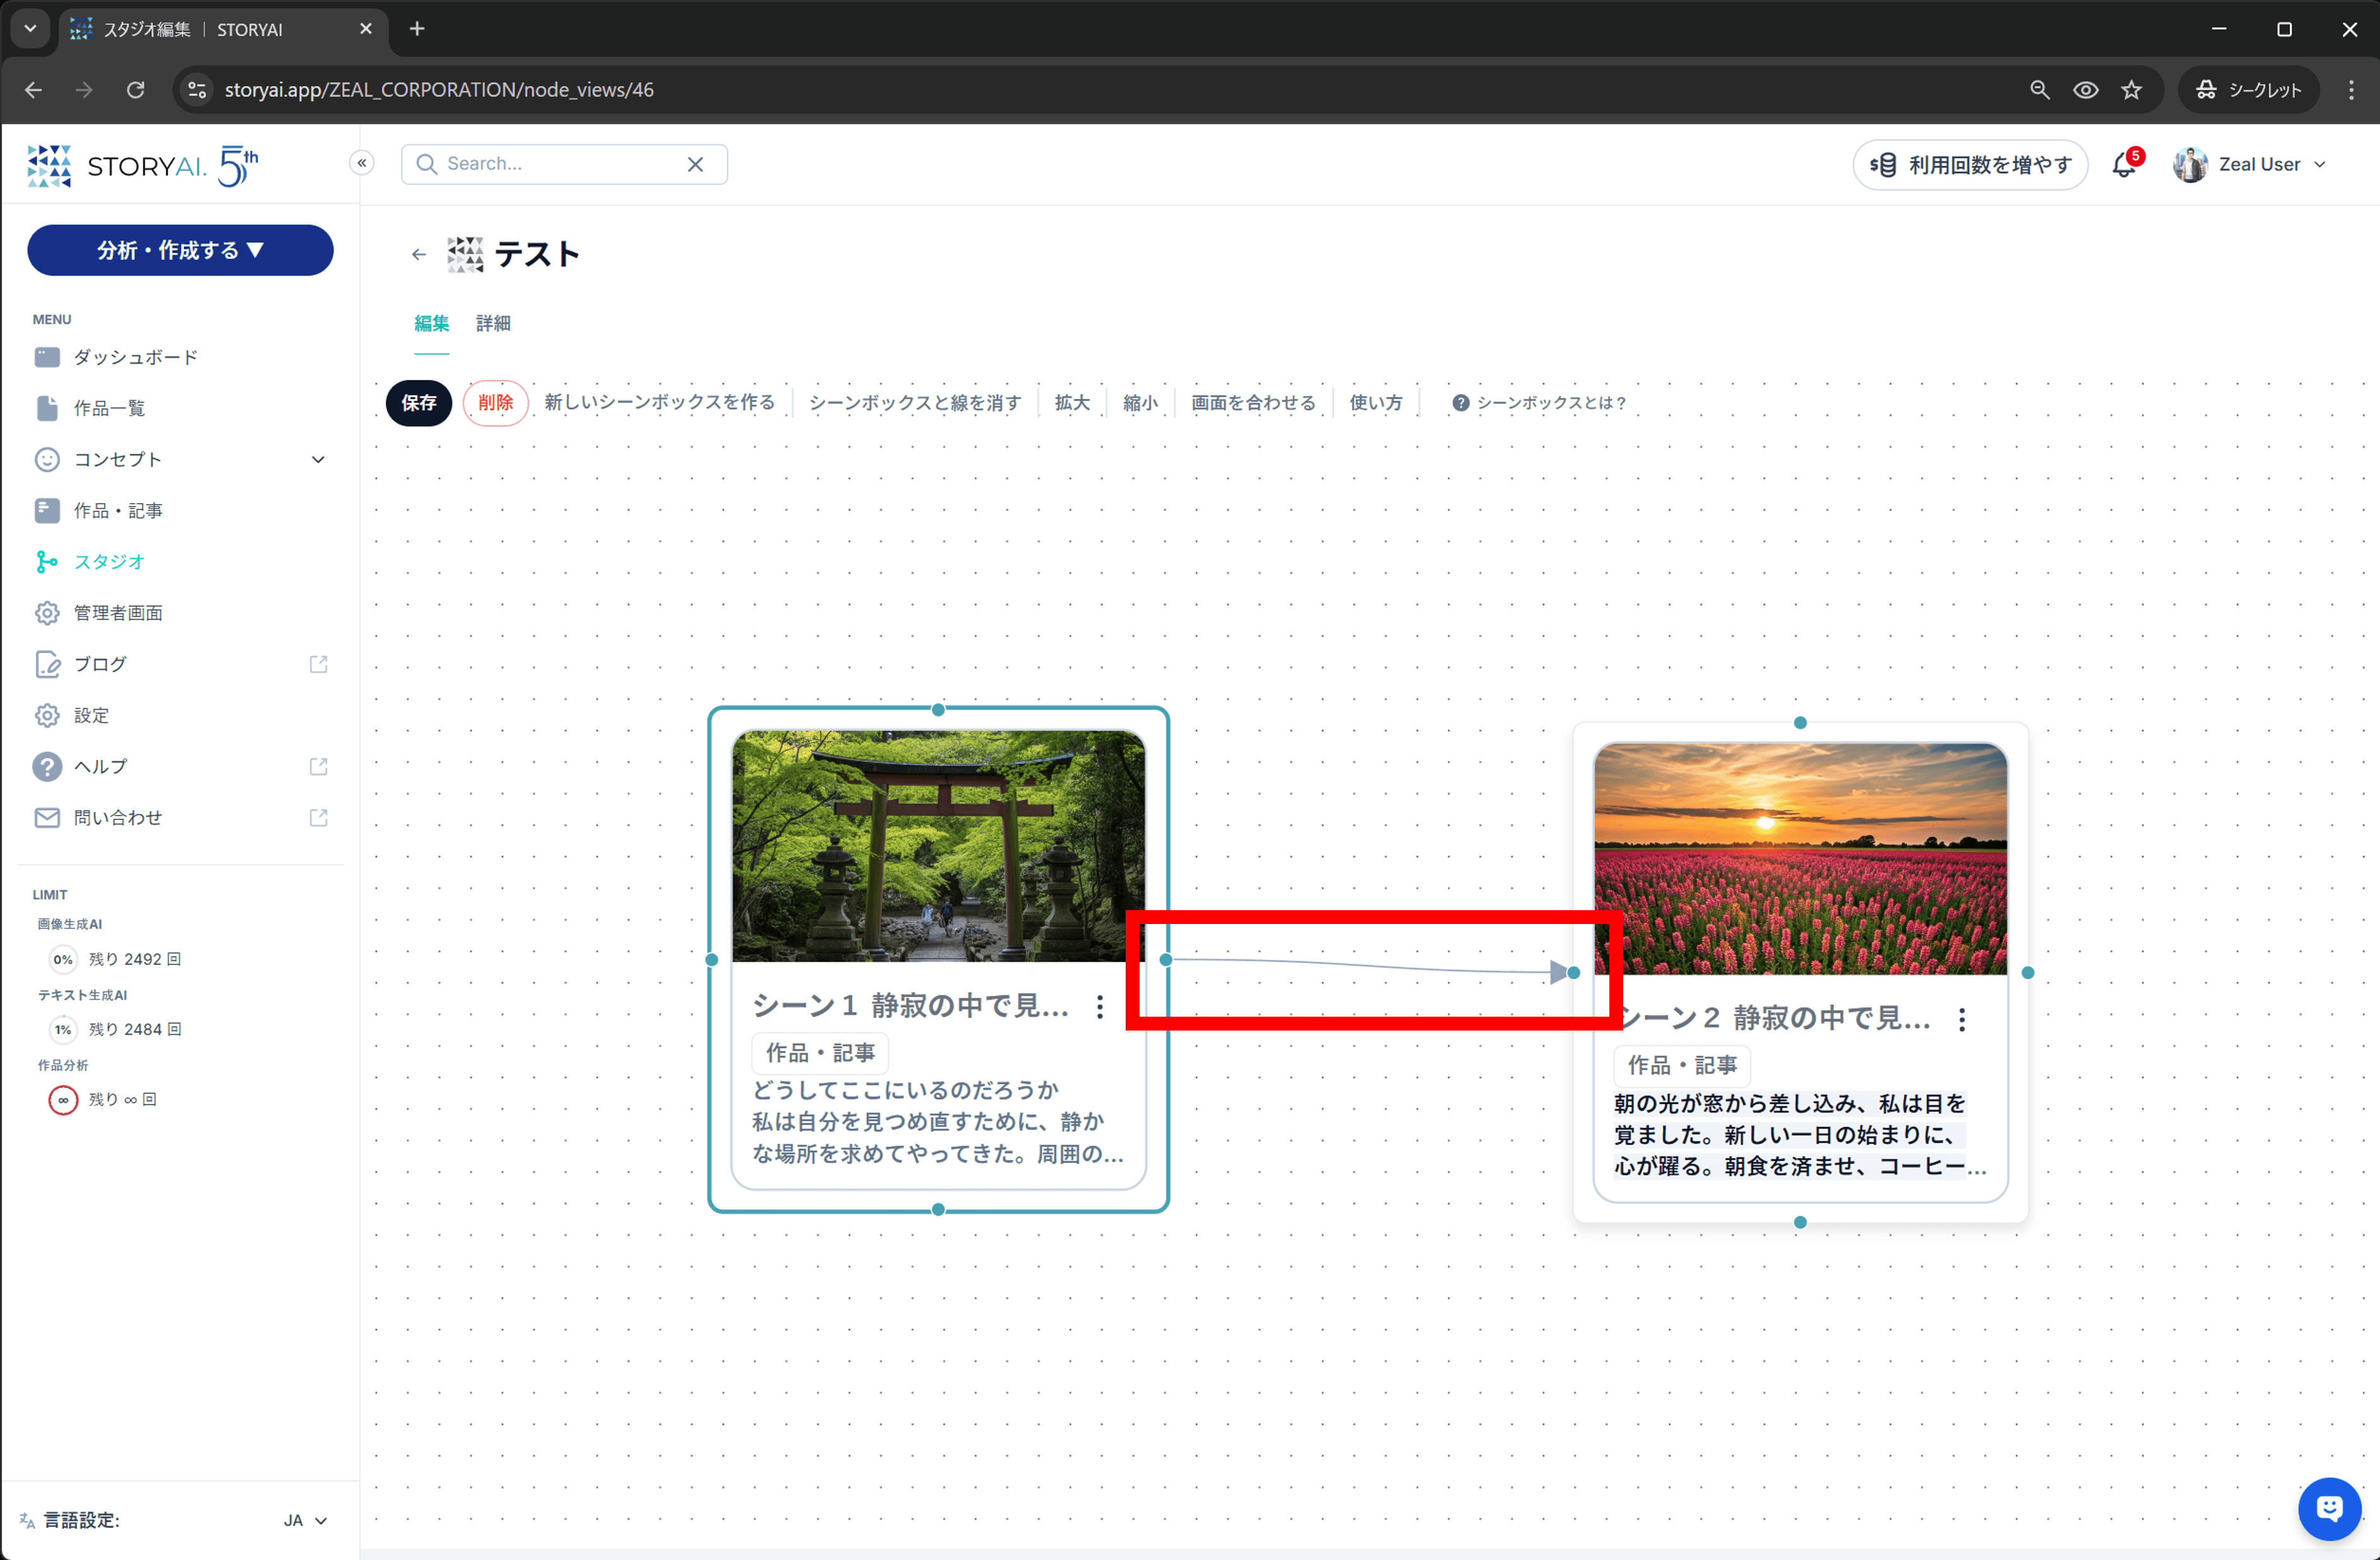
Task: Open the 分析・作成する dropdown
Action: click(180, 250)
